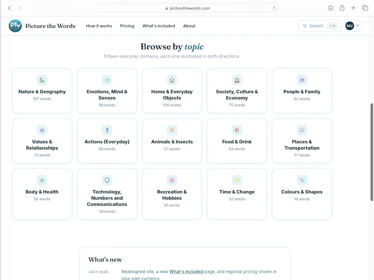Click the '96 words' count text
Screen dimensions: 374x280
coord(107,105)
